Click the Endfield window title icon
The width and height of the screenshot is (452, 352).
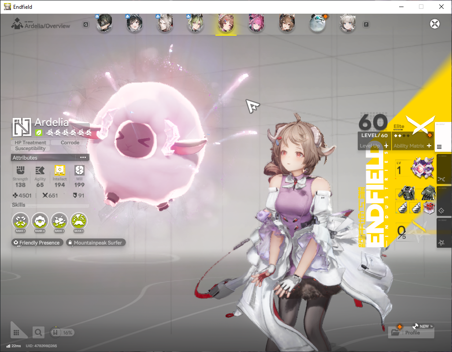pyautogui.click(x=7, y=7)
